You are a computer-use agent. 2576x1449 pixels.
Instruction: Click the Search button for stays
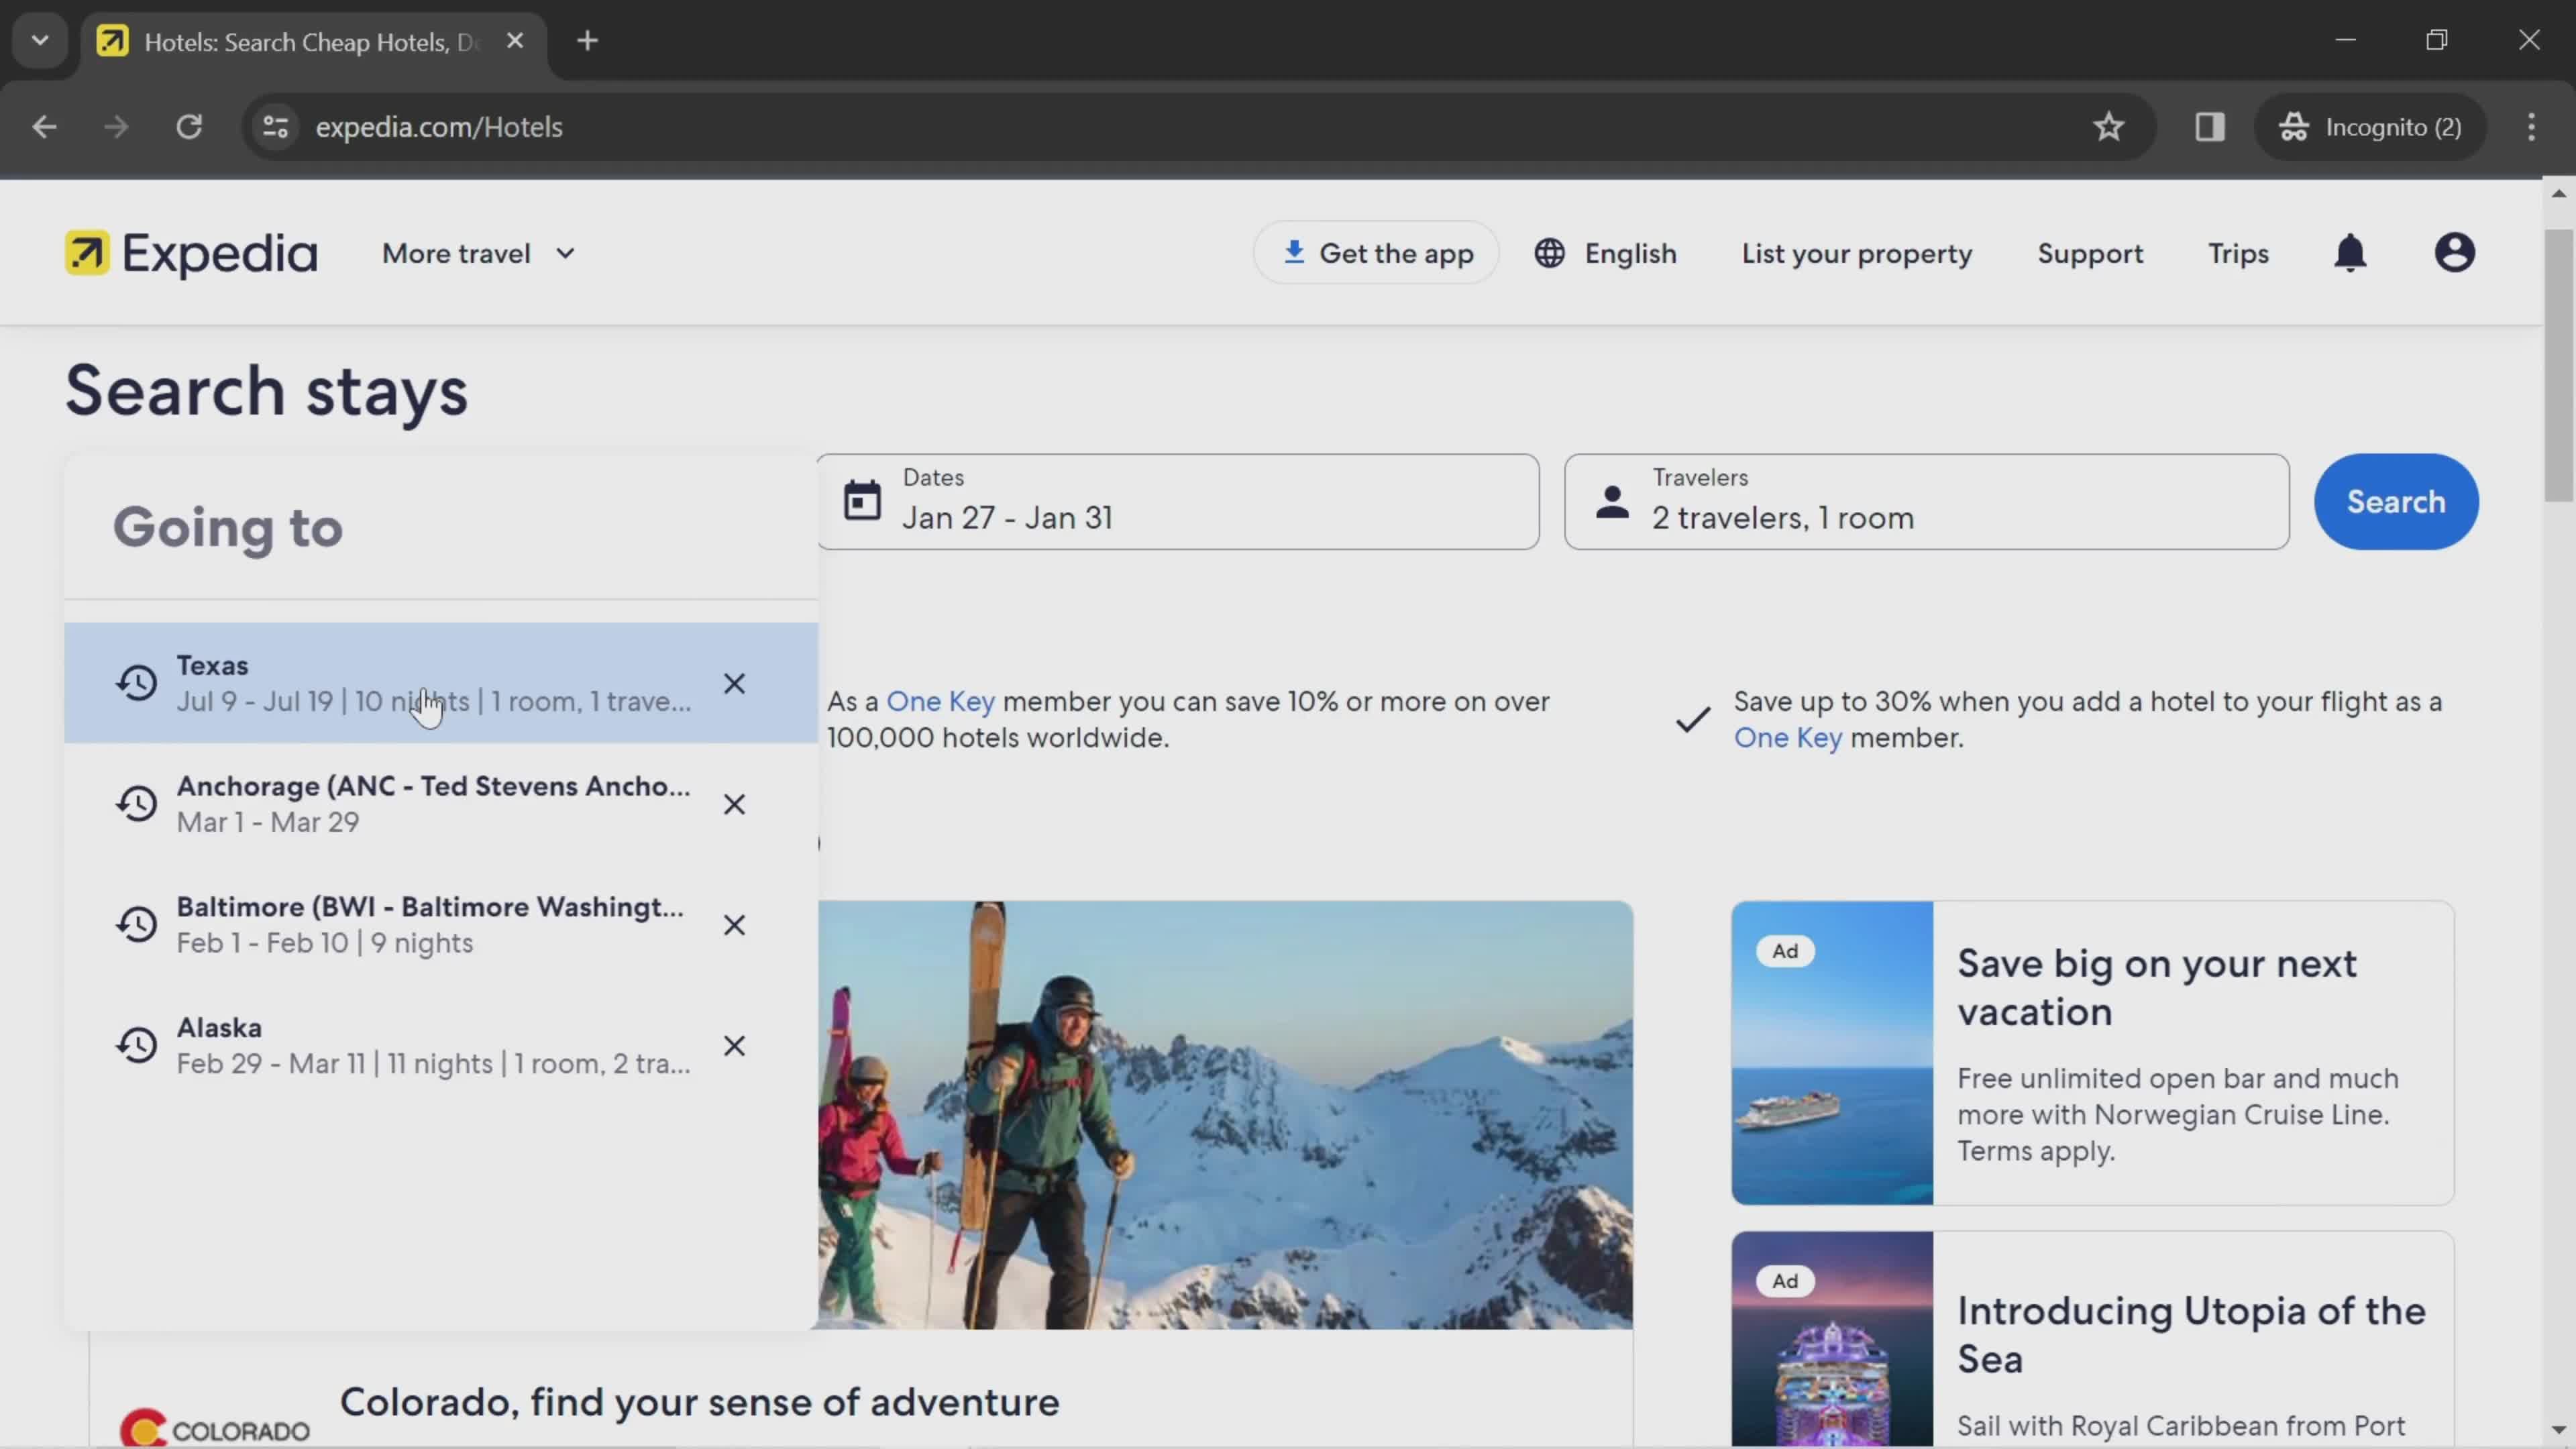pyautogui.click(x=2396, y=500)
